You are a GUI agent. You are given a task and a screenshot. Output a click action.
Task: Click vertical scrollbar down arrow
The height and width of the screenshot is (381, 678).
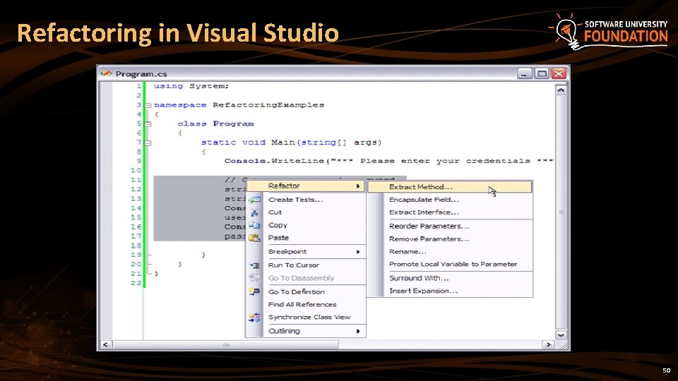click(561, 335)
